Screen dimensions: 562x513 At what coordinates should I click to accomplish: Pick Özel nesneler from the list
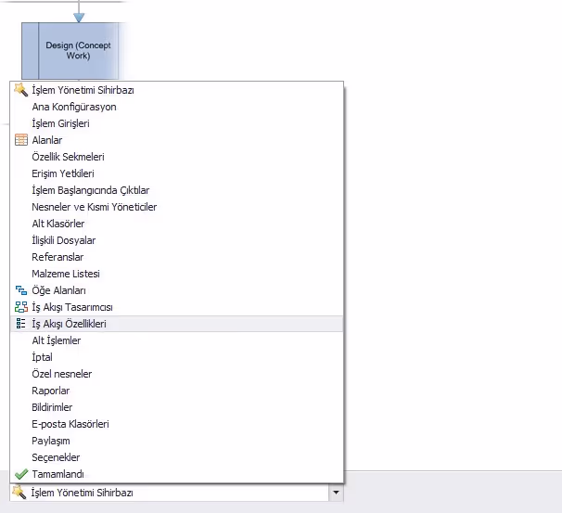177,374
